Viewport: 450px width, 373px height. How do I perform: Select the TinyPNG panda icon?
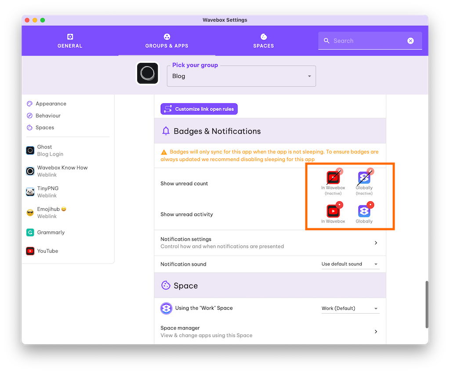click(x=30, y=192)
